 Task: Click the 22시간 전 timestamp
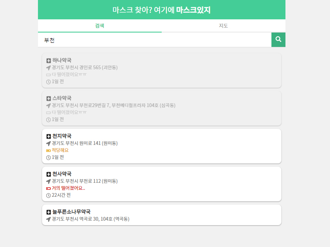[61, 195]
